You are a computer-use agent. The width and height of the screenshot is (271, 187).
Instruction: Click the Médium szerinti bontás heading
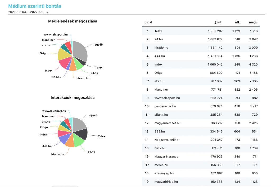tap(35, 6)
